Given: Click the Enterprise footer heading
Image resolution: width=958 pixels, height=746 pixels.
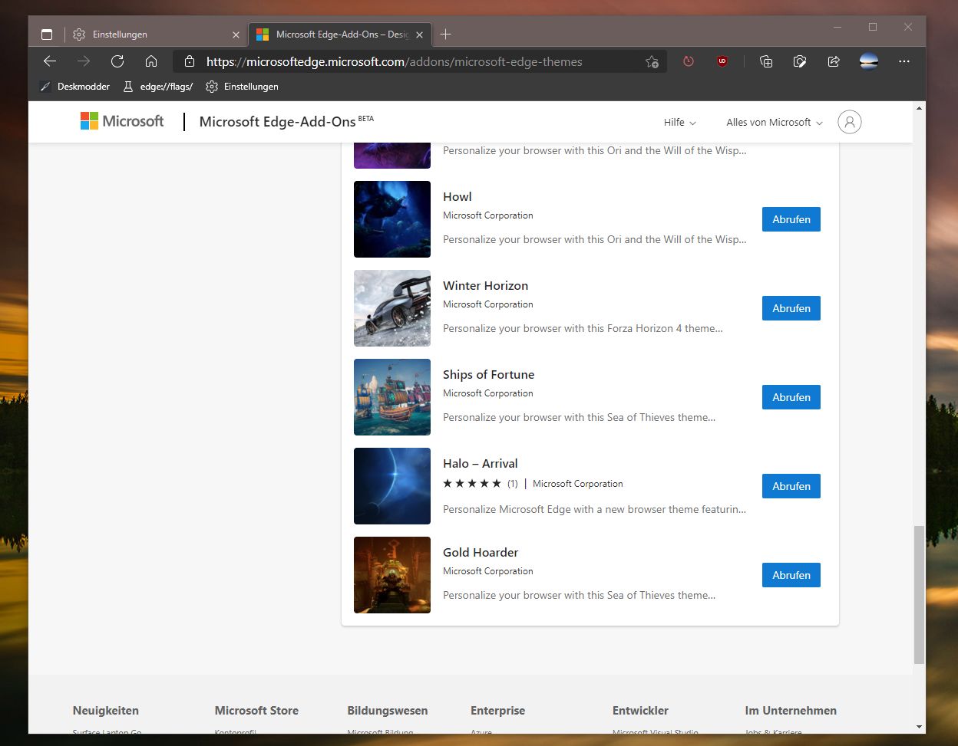Looking at the screenshot, I should [x=498, y=711].
